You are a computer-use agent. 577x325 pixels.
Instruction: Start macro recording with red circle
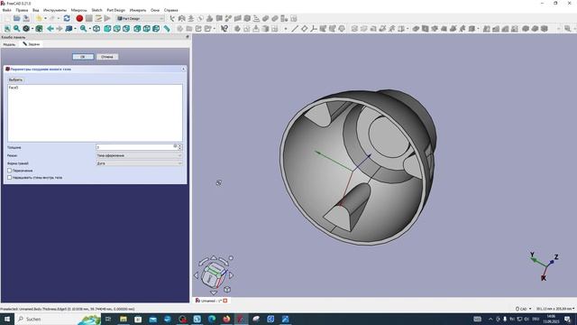click(x=79, y=18)
